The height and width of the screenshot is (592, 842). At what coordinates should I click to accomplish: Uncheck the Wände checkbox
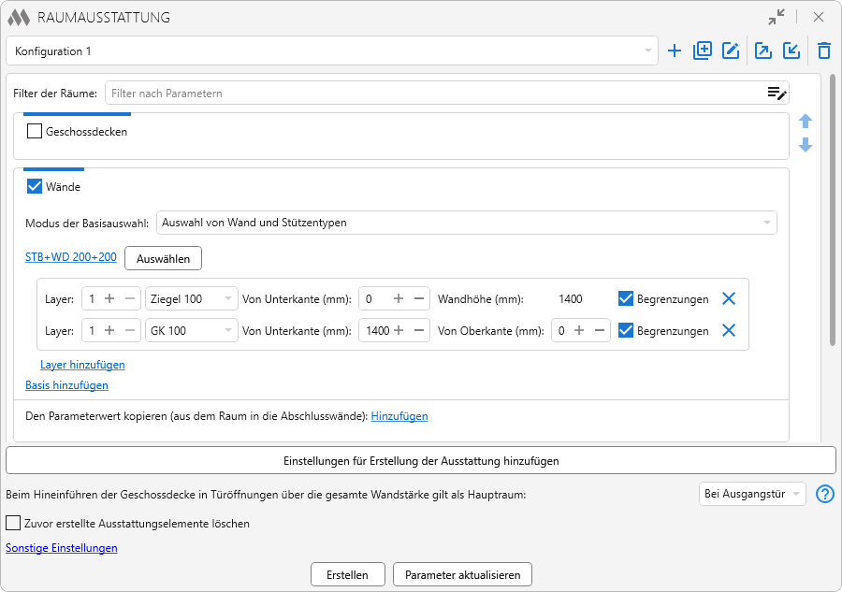click(35, 187)
